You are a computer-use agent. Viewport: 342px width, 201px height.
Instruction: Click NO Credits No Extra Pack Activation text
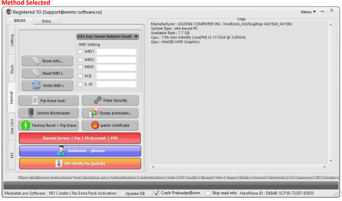click(x=83, y=193)
